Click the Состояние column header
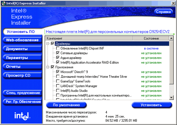The height and width of the screenshot is (125, 177). [151, 38]
